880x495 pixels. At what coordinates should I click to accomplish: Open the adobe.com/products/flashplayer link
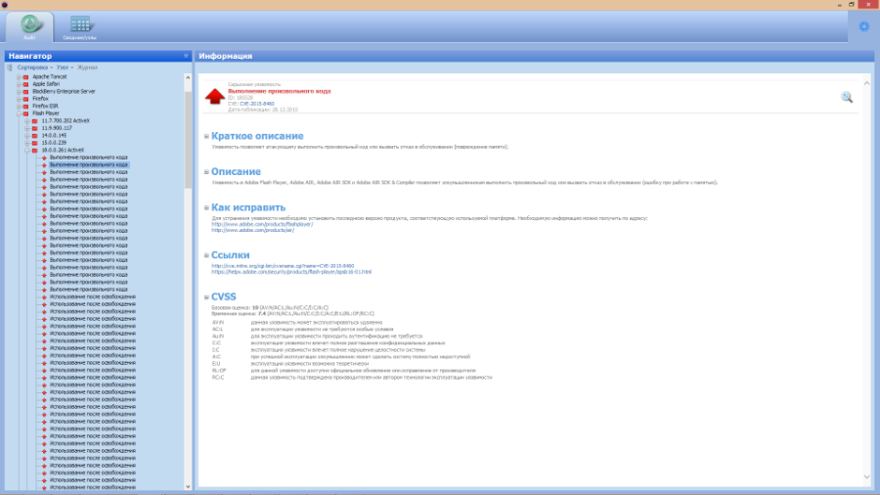point(262,224)
